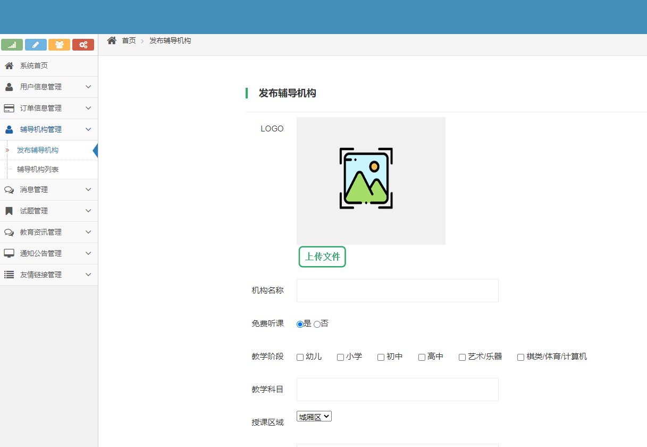Viewport: 647px width, 447px height.
Task: Click the 机构名称 text input field
Action: point(397,291)
